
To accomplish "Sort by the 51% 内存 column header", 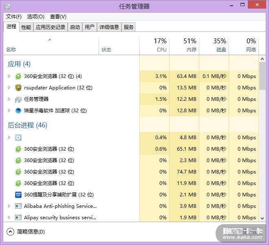I will [184, 46].
